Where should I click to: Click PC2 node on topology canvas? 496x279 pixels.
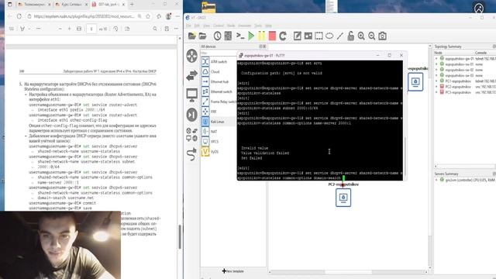click(x=343, y=198)
